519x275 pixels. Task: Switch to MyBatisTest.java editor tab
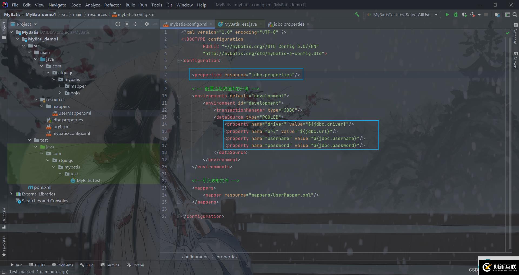pyautogui.click(x=240, y=24)
